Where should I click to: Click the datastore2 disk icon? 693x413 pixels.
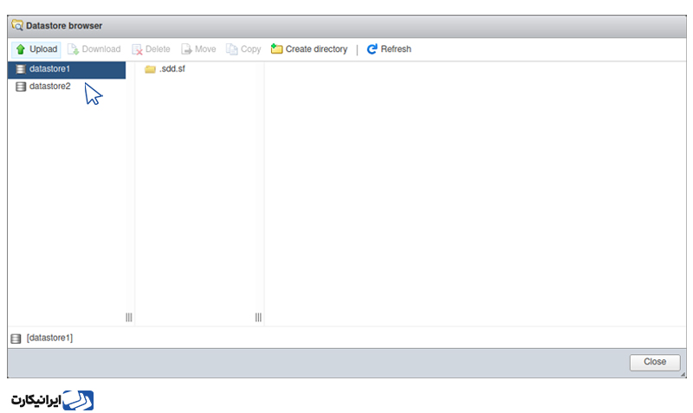[x=20, y=86]
